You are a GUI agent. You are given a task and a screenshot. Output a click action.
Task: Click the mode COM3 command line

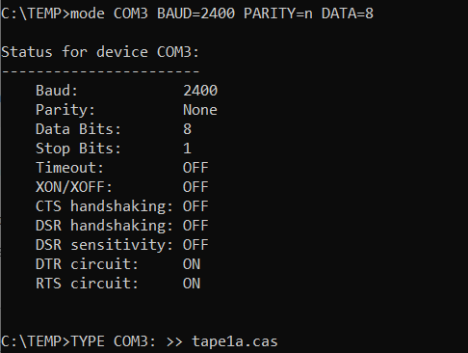pos(187,14)
